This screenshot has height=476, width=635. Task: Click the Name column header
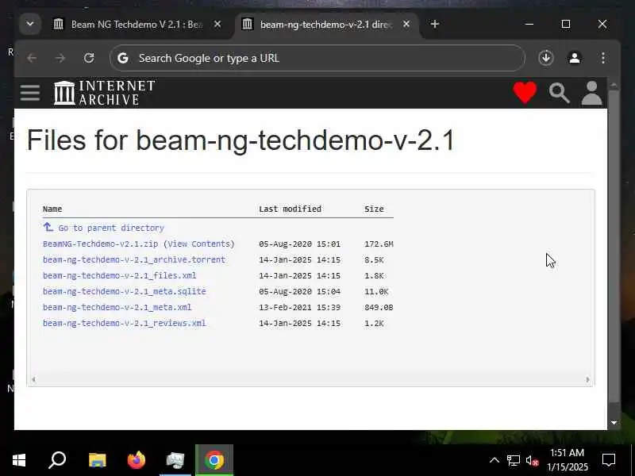tap(52, 209)
